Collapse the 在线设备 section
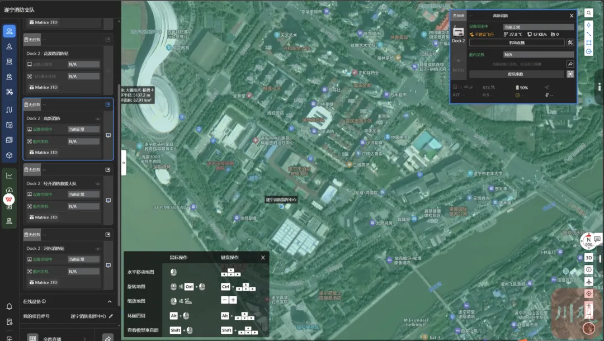The width and height of the screenshot is (604, 341). click(110, 301)
